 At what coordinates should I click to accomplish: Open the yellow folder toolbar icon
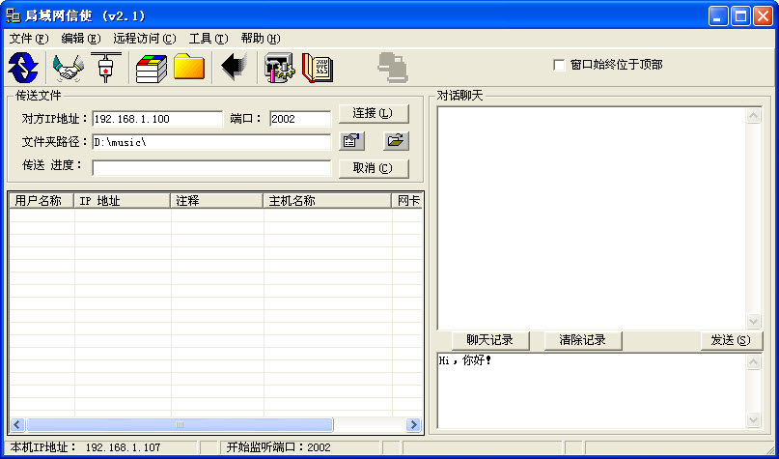pyautogui.click(x=189, y=67)
